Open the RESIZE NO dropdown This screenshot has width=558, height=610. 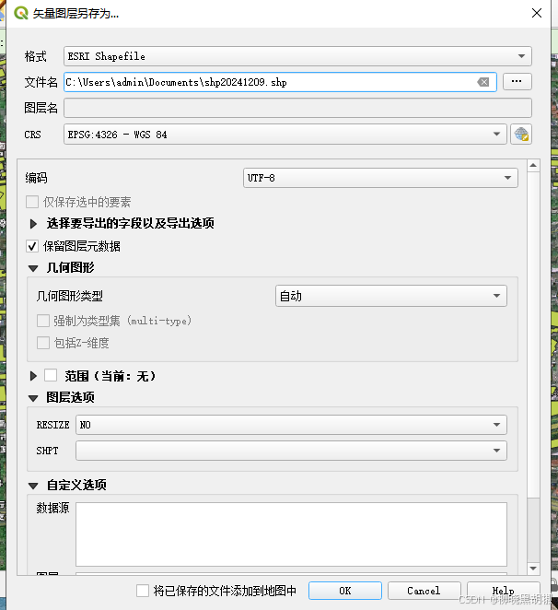291,425
